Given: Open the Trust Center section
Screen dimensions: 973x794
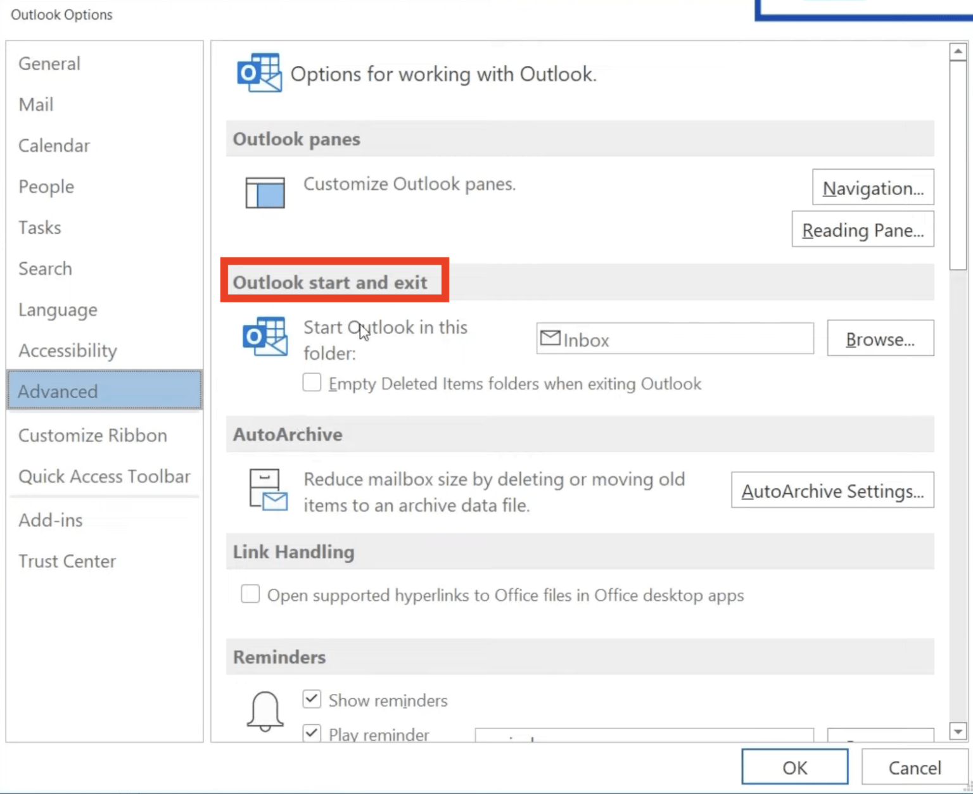Looking at the screenshot, I should (x=67, y=561).
